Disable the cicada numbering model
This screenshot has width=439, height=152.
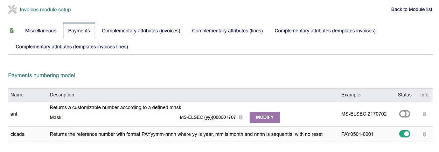pos(404,134)
